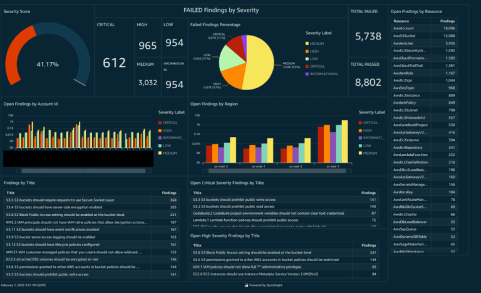Toggle MEDIUM swatch in pie chart legend
Screen dimensions: 481x293
[x=308, y=43]
